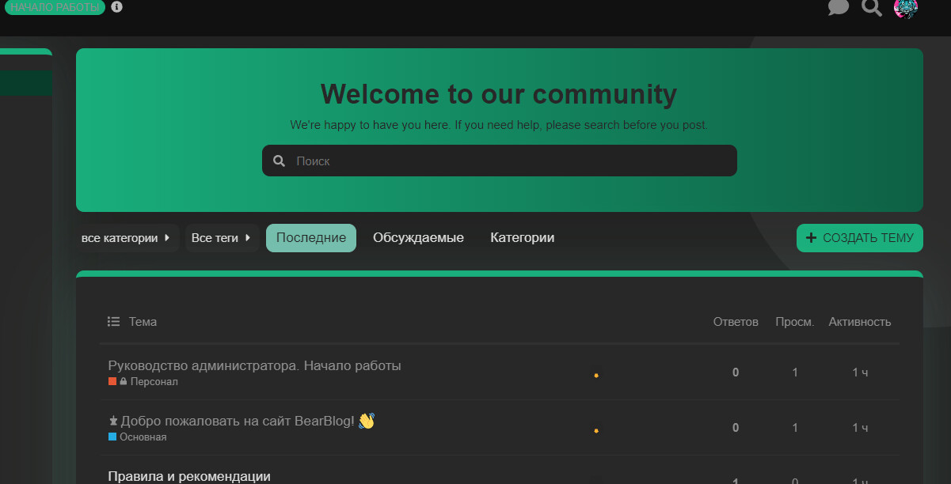The image size is (951, 484).
Task: Click magnifier icon inside banner search box
Action: (279, 161)
